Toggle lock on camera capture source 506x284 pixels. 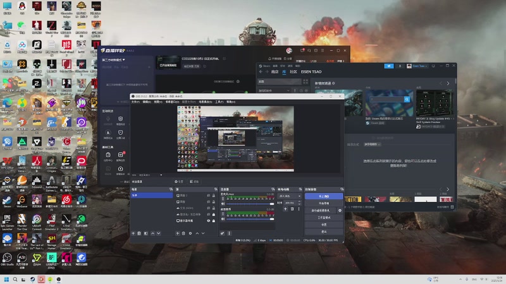pyautogui.click(x=214, y=215)
